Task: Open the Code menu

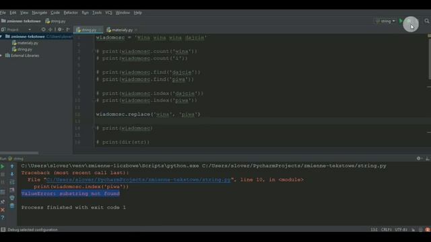Action: click(x=55, y=13)
